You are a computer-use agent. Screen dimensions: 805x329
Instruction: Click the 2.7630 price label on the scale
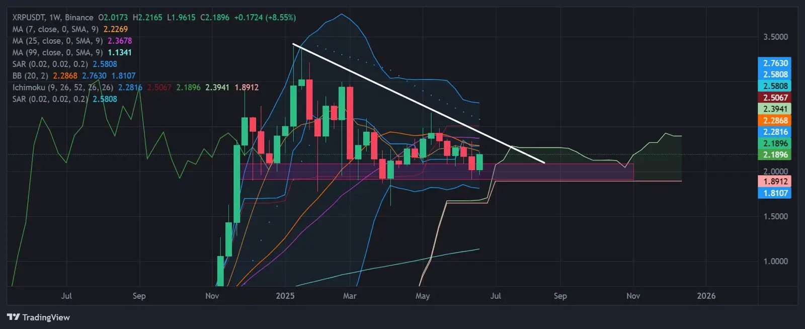pyautogui.click(x=775, y=63)
